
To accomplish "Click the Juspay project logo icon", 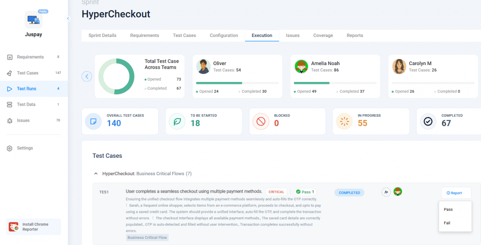I will click(33, 20).
